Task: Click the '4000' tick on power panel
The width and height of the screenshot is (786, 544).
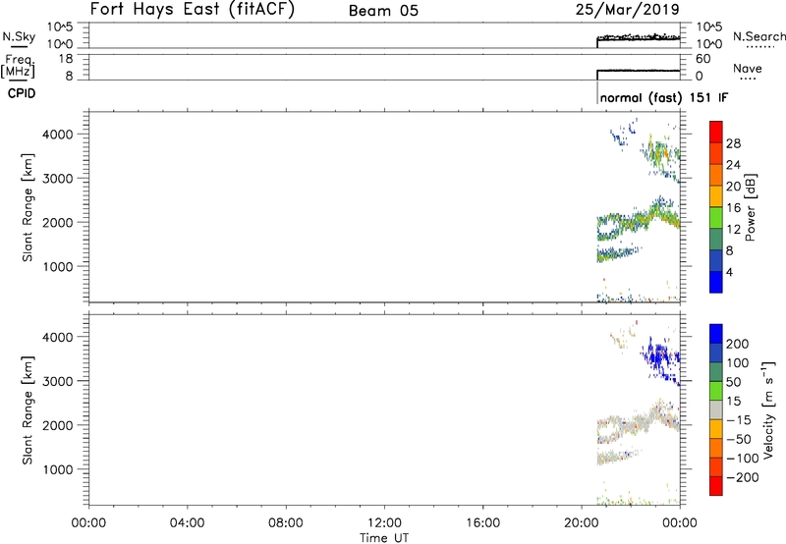Action: pos(58,135)
